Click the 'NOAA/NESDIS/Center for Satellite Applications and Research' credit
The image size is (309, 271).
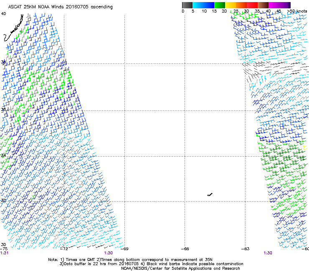tap(180, 268)
